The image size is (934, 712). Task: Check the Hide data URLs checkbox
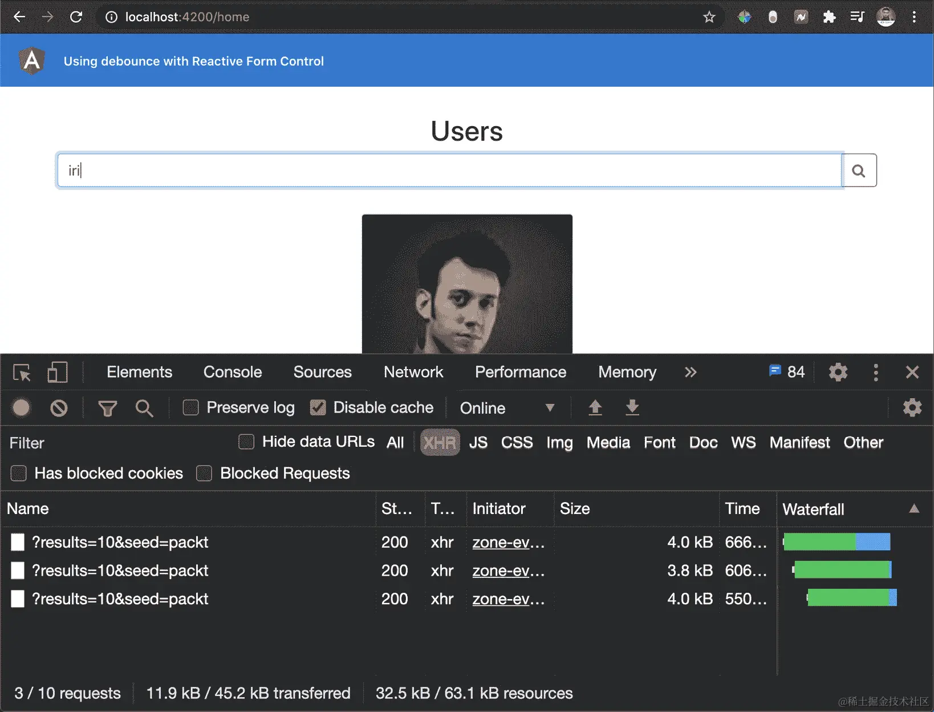tap(246, 442)
